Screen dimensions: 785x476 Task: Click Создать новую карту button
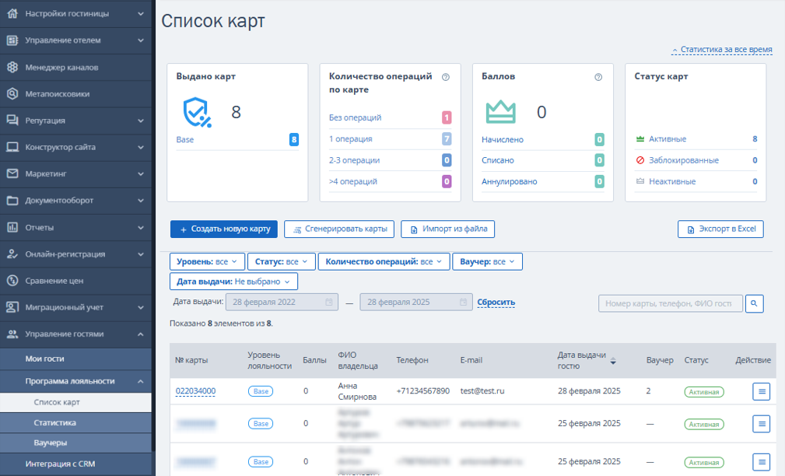tap(224, 229)
